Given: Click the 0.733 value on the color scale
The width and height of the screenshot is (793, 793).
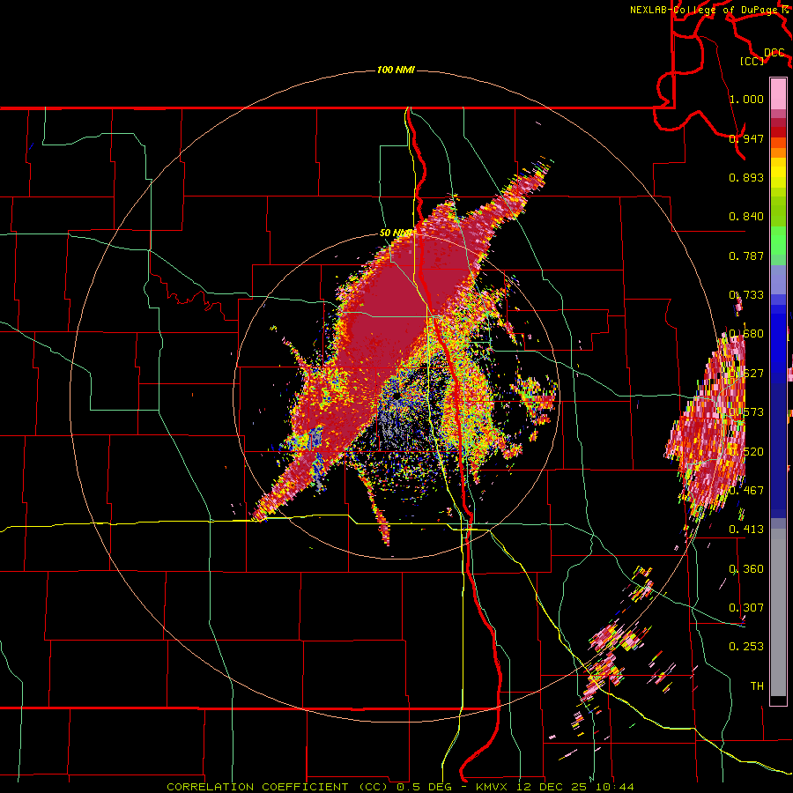Looking at the screenshot, I should click(x=746, y=295).
